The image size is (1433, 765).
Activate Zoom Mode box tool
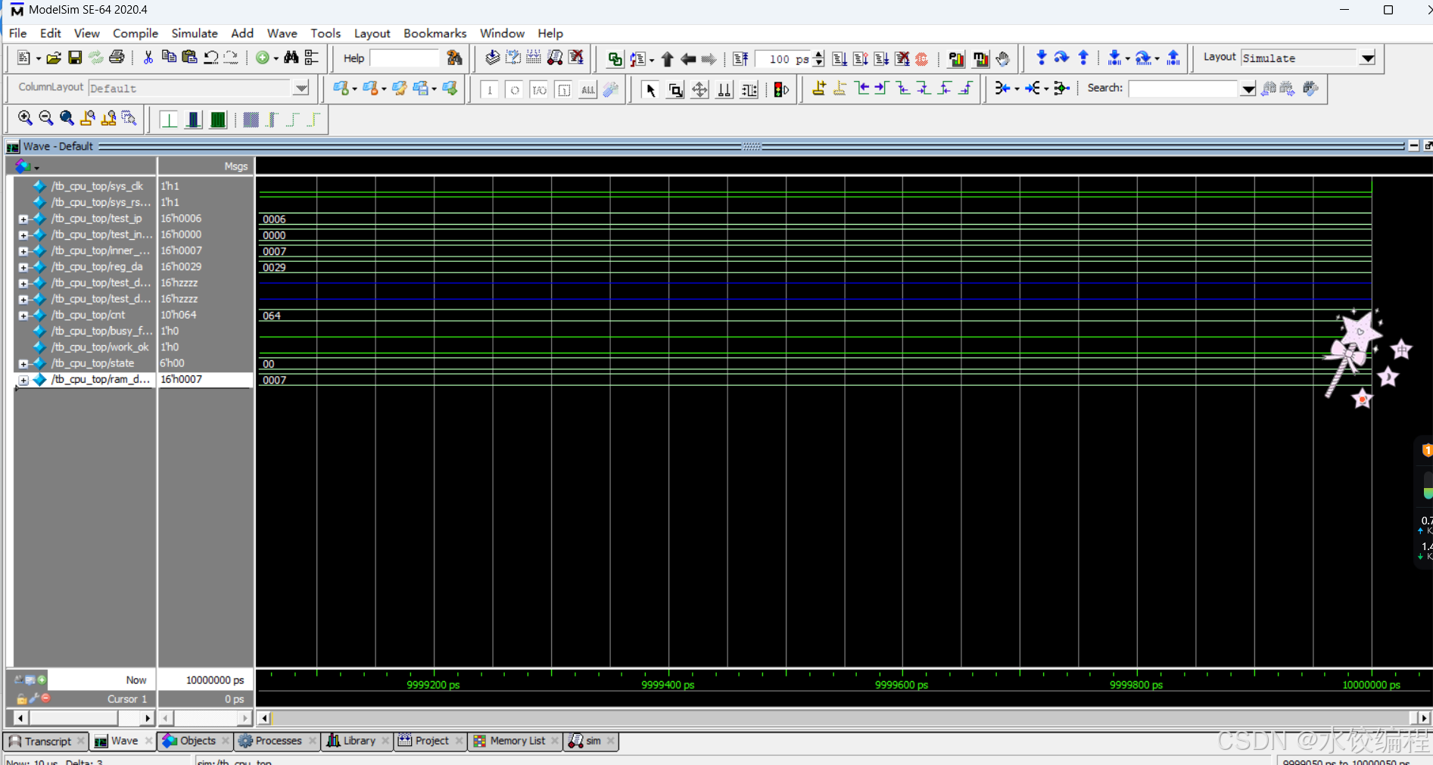point(675,90)
